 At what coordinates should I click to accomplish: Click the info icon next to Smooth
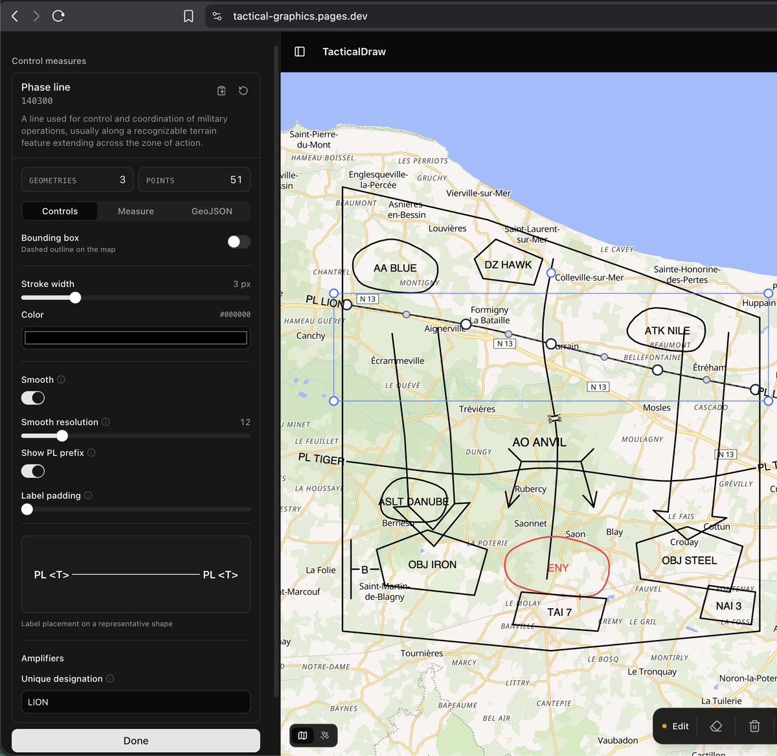click(x=61, y=380)
